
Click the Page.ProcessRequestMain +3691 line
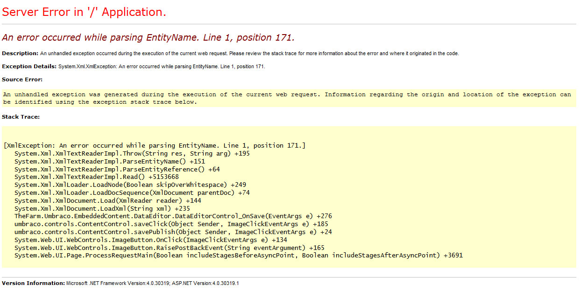pos(238,256)
